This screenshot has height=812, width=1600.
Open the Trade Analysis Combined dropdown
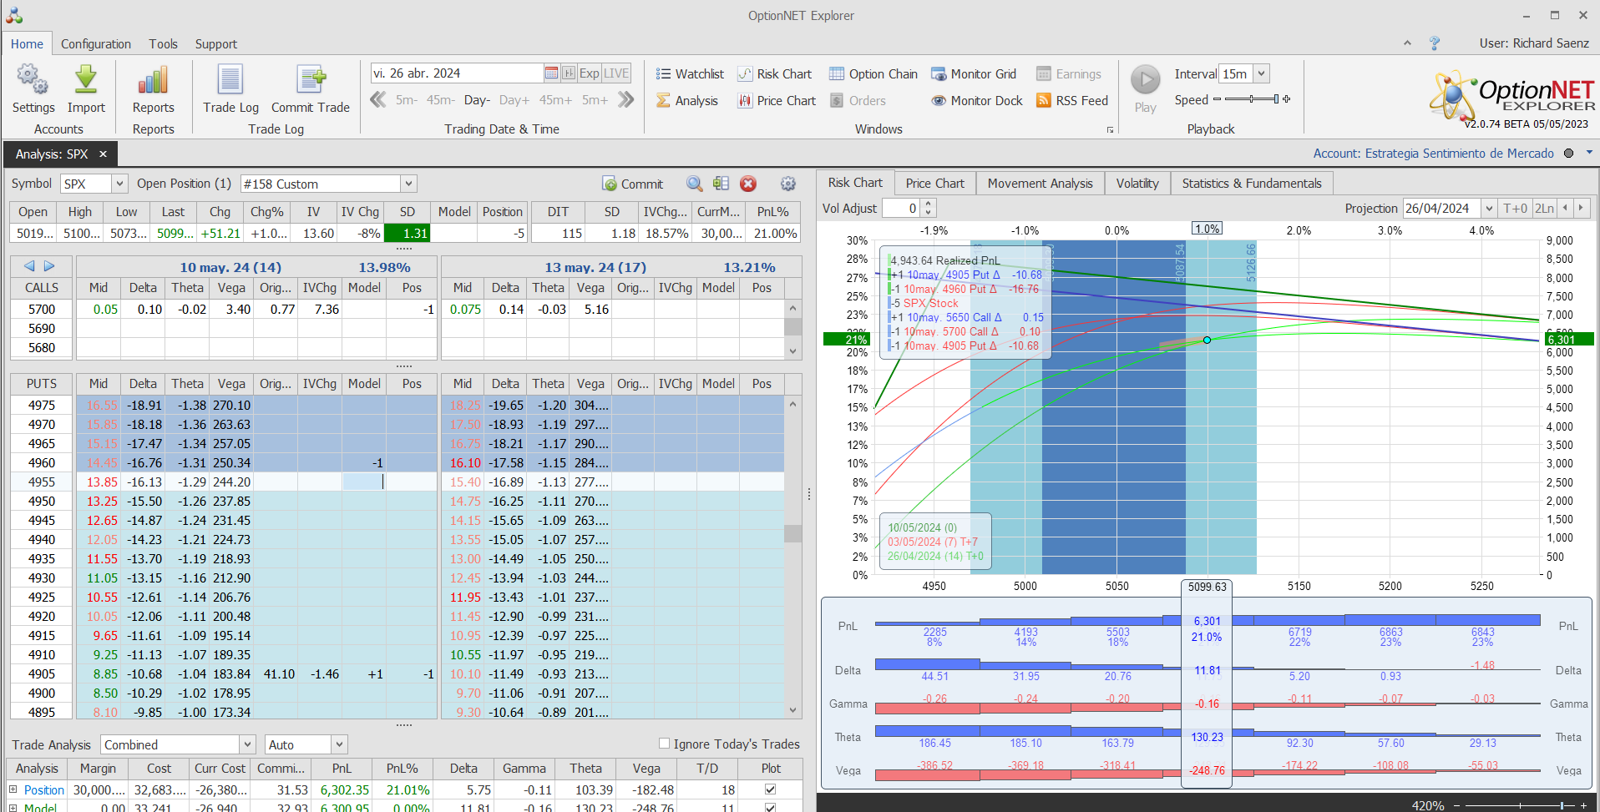(247, 744)
